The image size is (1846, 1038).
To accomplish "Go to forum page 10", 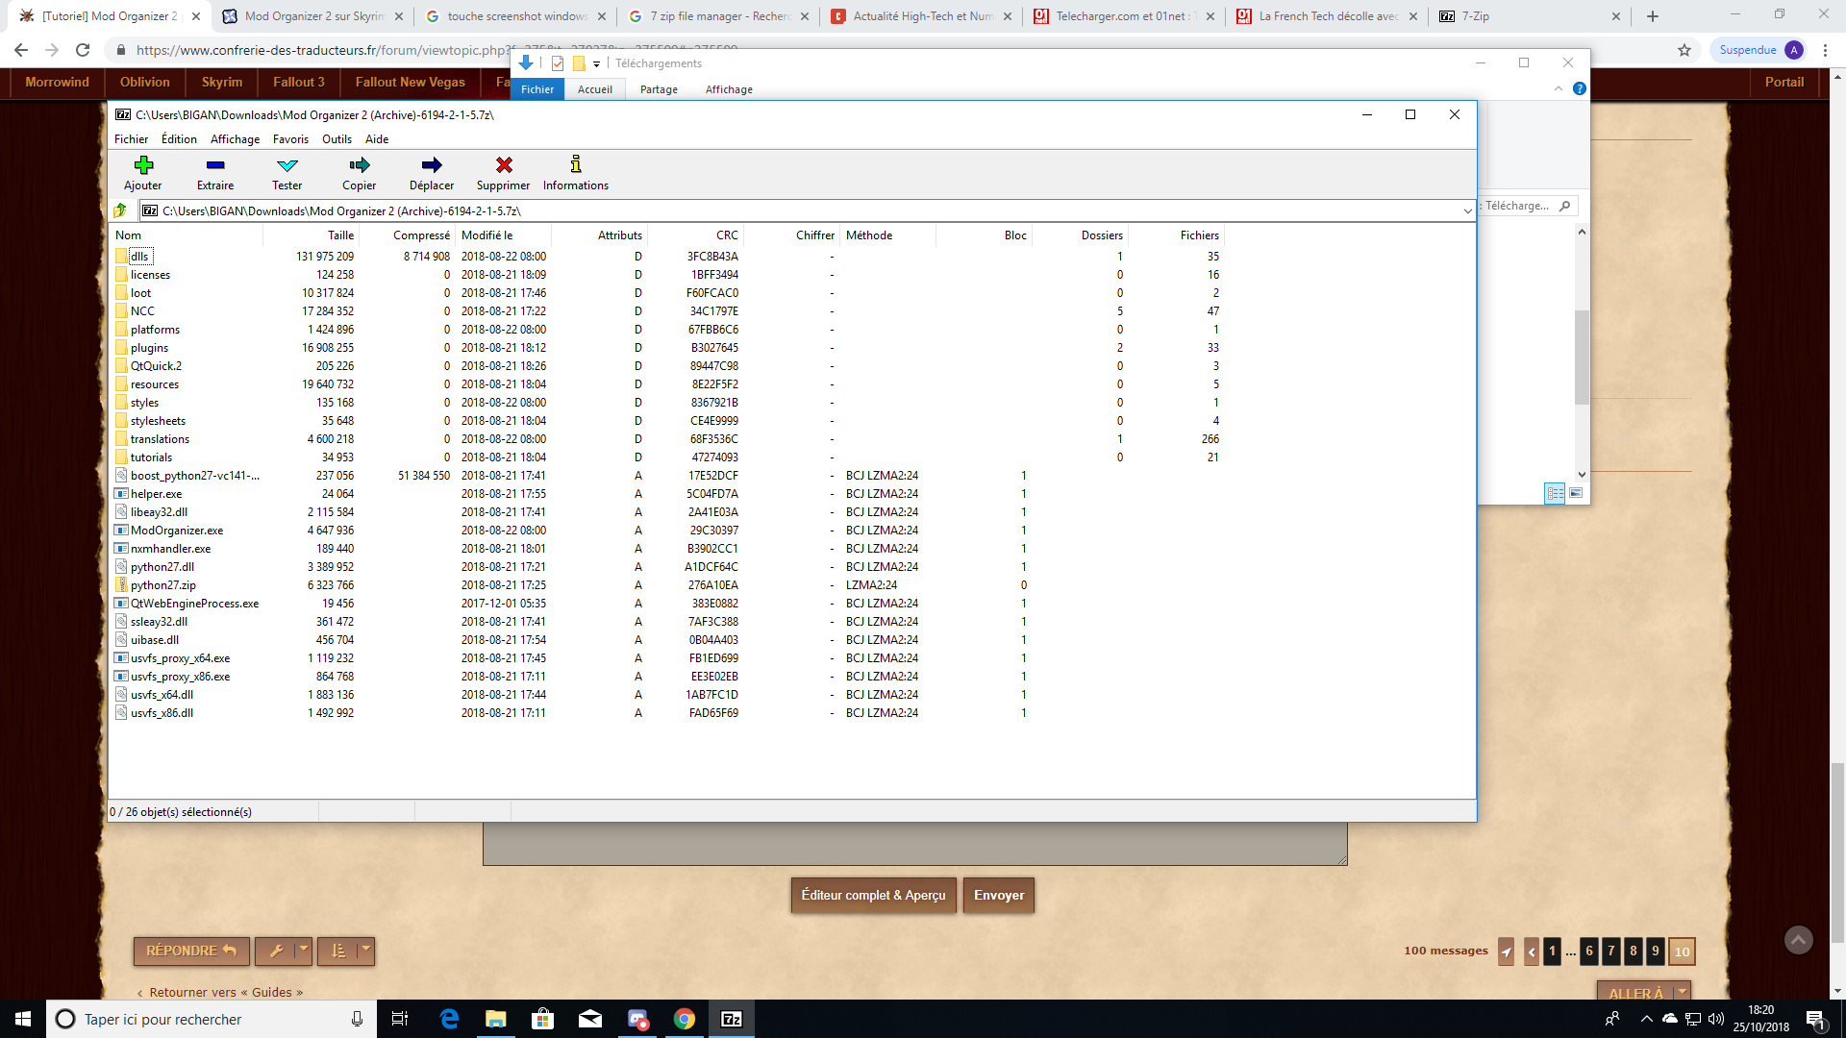I will (1682, 951).
